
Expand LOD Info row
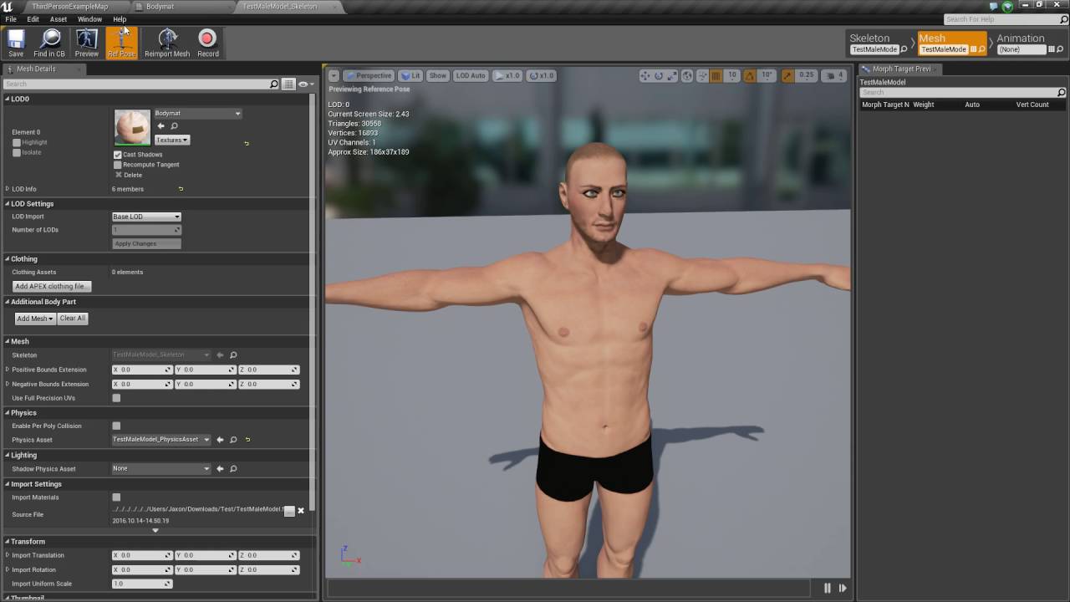tap(8, 189)
